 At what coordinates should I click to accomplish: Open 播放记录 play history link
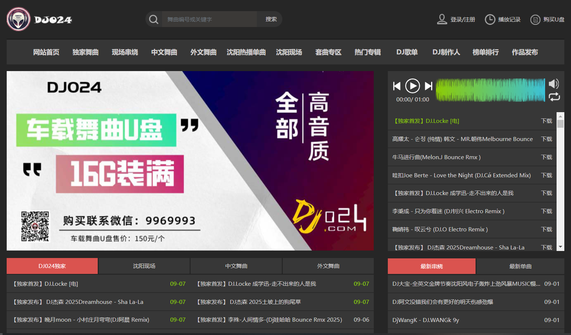point(509,20)
